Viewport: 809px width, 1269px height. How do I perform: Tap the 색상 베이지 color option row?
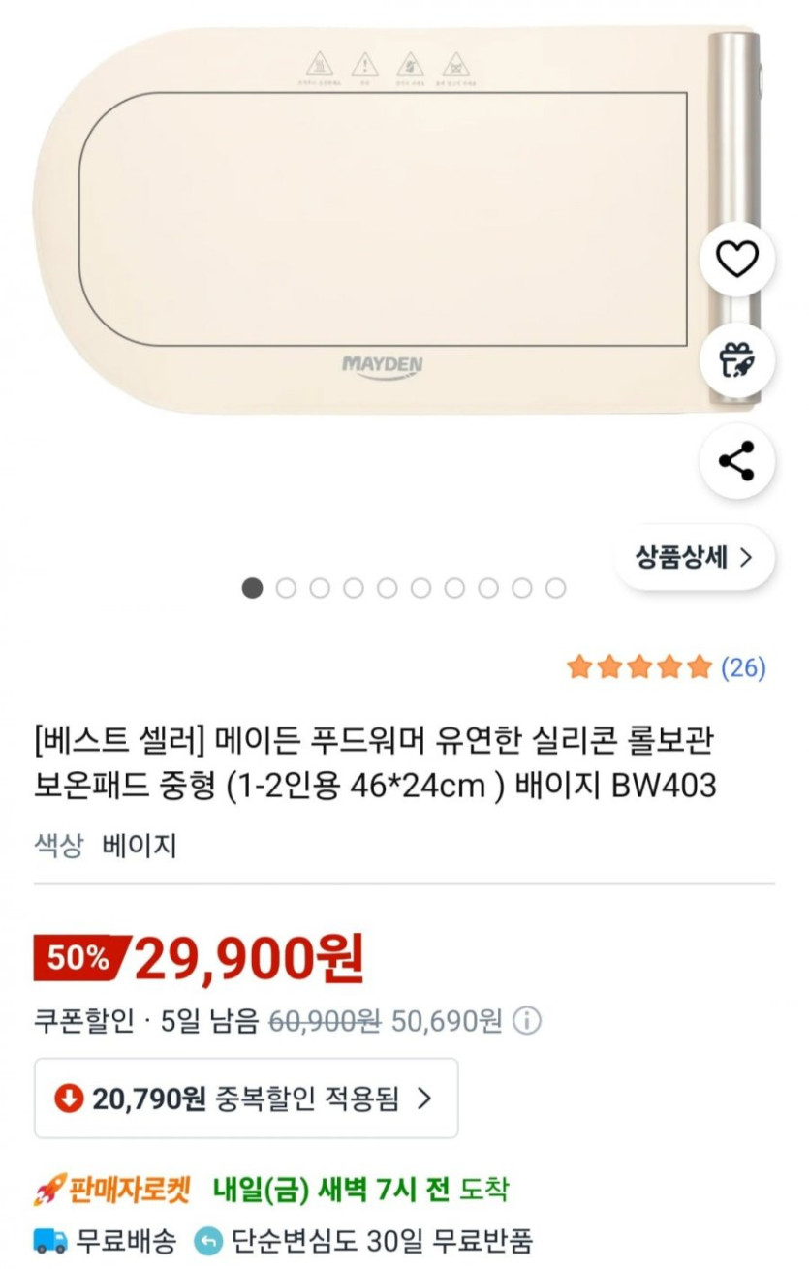pos(106,846)
